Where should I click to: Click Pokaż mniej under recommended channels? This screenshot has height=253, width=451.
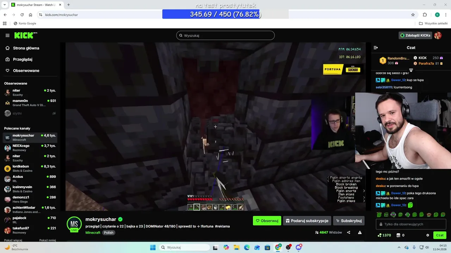pos(48,240)
